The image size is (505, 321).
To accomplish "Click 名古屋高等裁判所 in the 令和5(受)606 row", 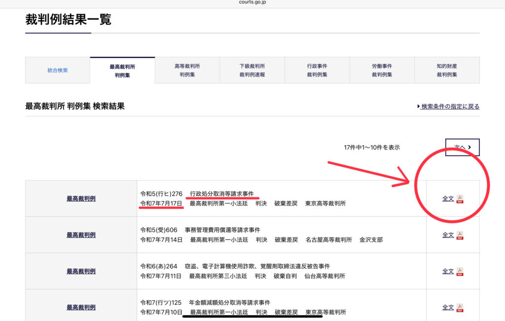I will [329, 240].
